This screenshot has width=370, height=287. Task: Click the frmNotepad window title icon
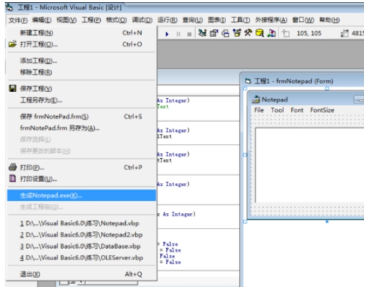(x=248, y=81)
